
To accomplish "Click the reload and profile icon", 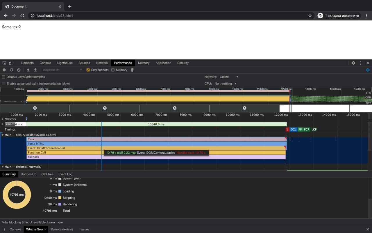I will pos(11,70).
